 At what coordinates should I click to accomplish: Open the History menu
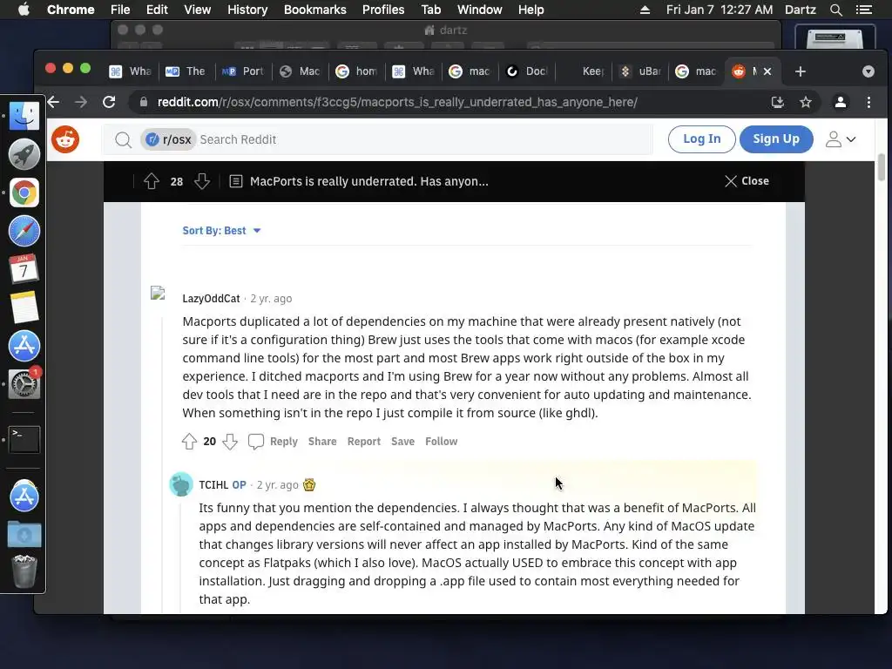(x=247, y=10)
